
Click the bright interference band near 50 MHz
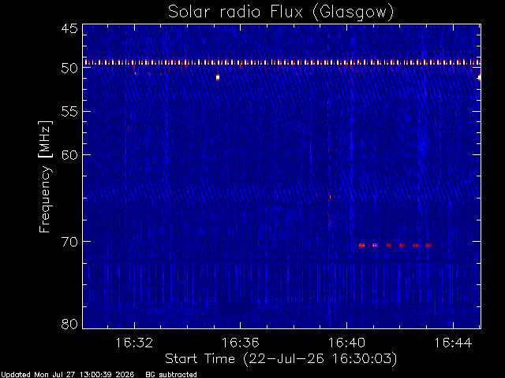[x=282, y=62]
